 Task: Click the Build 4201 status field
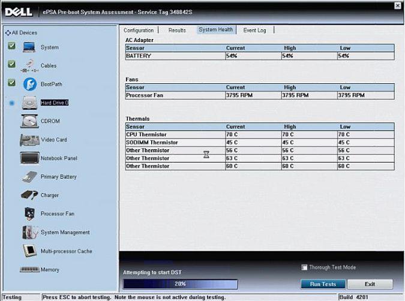[371, 297]
